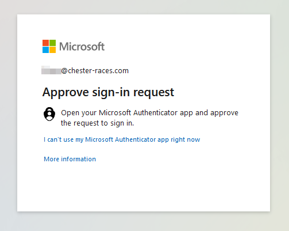Open "I can't use my Microsoft Authenticator app" link
The height and width of the screenshot is (231, 289).
tap(122, 139)
